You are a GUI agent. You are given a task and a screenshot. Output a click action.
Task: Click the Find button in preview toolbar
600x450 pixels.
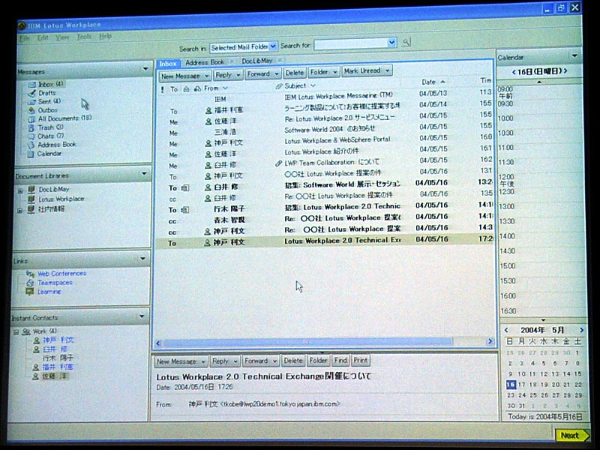point(340,360)
